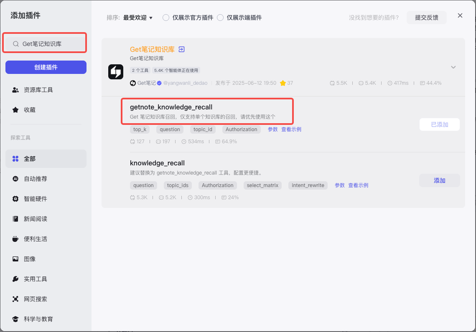
Task: Click the call count icon showing 5.5K
Action: [x=332, y=83]
